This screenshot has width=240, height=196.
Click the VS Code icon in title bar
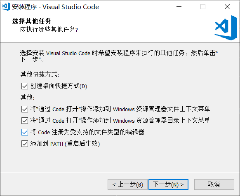[x=6, y=7]
